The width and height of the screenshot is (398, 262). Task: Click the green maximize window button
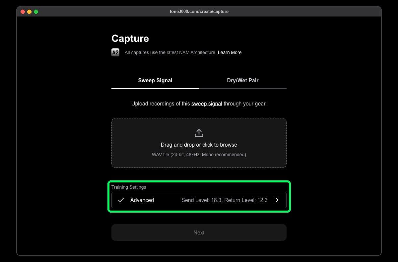pyautogui.click(x=36, y=12)
